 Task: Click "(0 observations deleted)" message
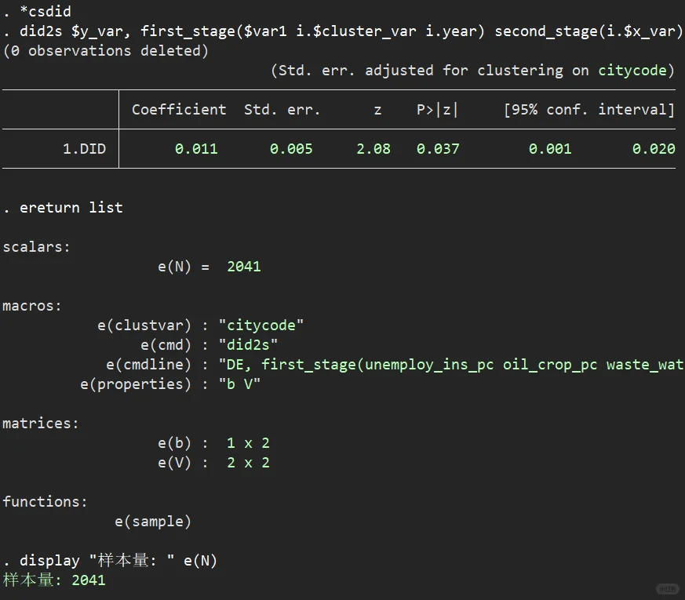[x=106, y=51]
